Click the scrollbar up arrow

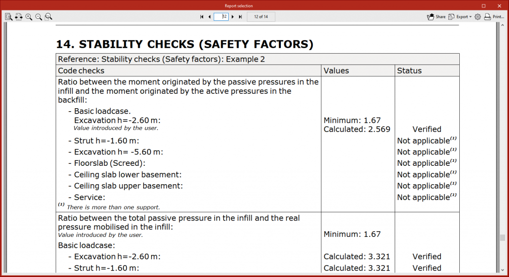pyautogui.click(x=503, y=25)
